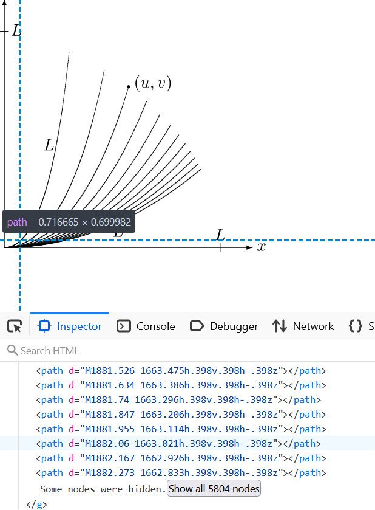Image resolution: width=375 pixels, height=510 pixels.
Task: Select path node M1881.526 1663.475
Action: 181,371
